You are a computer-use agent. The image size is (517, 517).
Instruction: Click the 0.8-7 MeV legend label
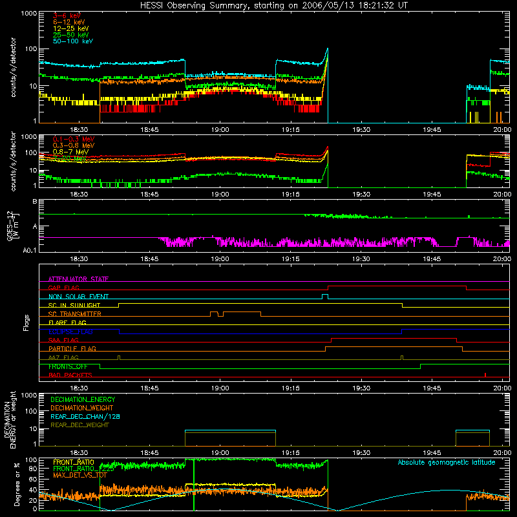tap(70, 152)
